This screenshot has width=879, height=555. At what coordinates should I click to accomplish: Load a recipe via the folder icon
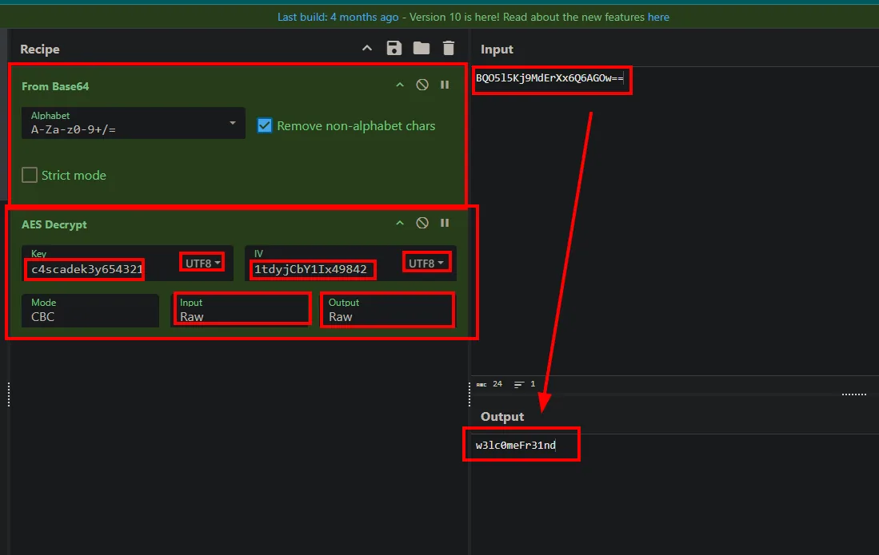pos(422,48)
